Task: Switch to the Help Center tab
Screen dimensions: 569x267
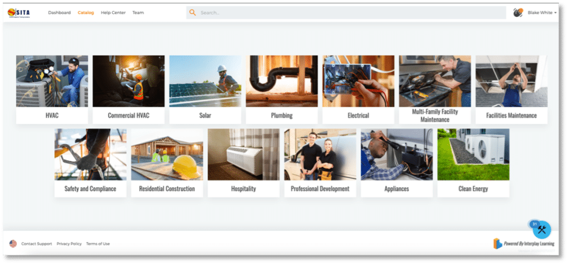Action: [x=113, y=12]
